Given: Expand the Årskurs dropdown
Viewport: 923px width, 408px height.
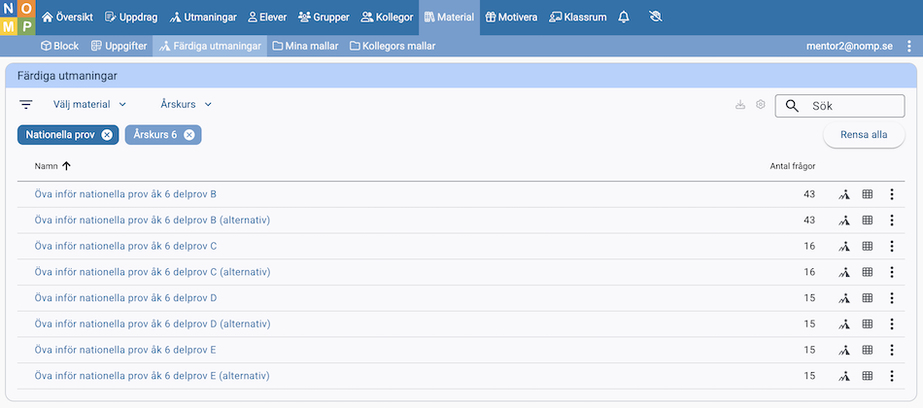Looking at the screenshot, I should point(187,105).
